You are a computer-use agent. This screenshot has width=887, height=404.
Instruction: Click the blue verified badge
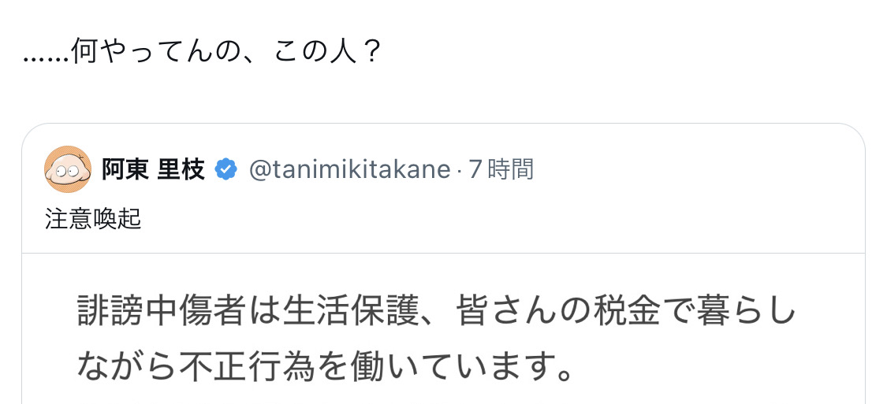pyautogui.click(x=226, y=169)
